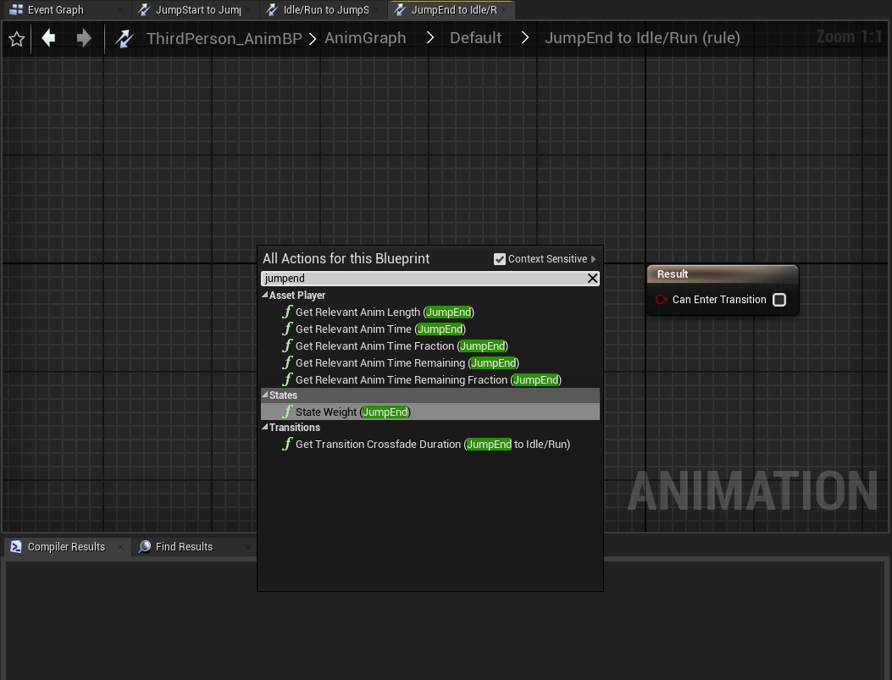This screenshot has width=892, height=680.
Task: Toggle the Context Sensitive checkbox
Action: (x=500, y=259)
